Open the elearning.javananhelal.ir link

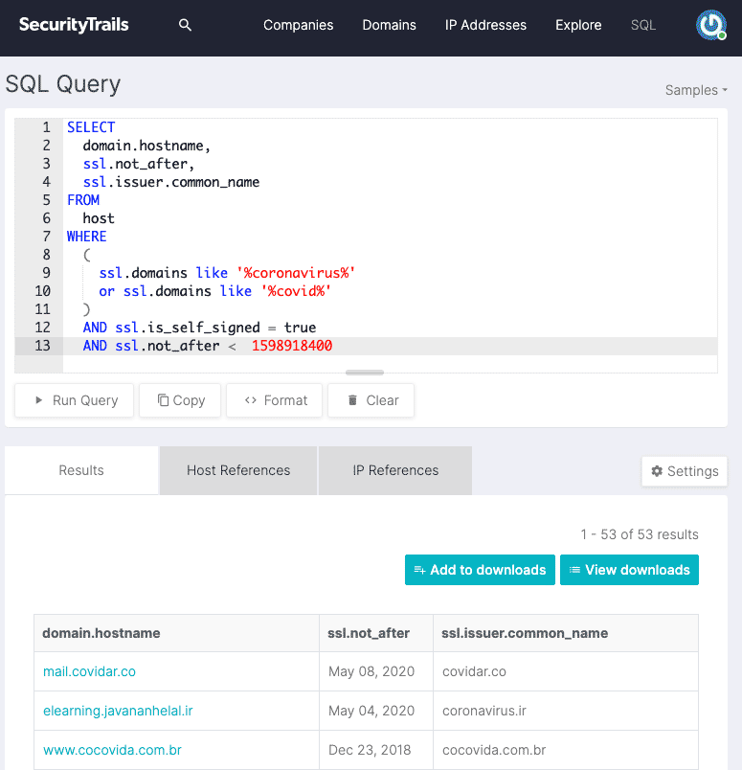click(x=118, y=711)
